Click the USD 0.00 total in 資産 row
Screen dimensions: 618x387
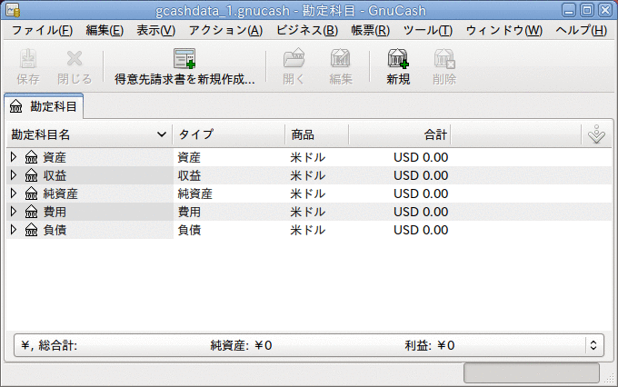[x=421, y=157]
